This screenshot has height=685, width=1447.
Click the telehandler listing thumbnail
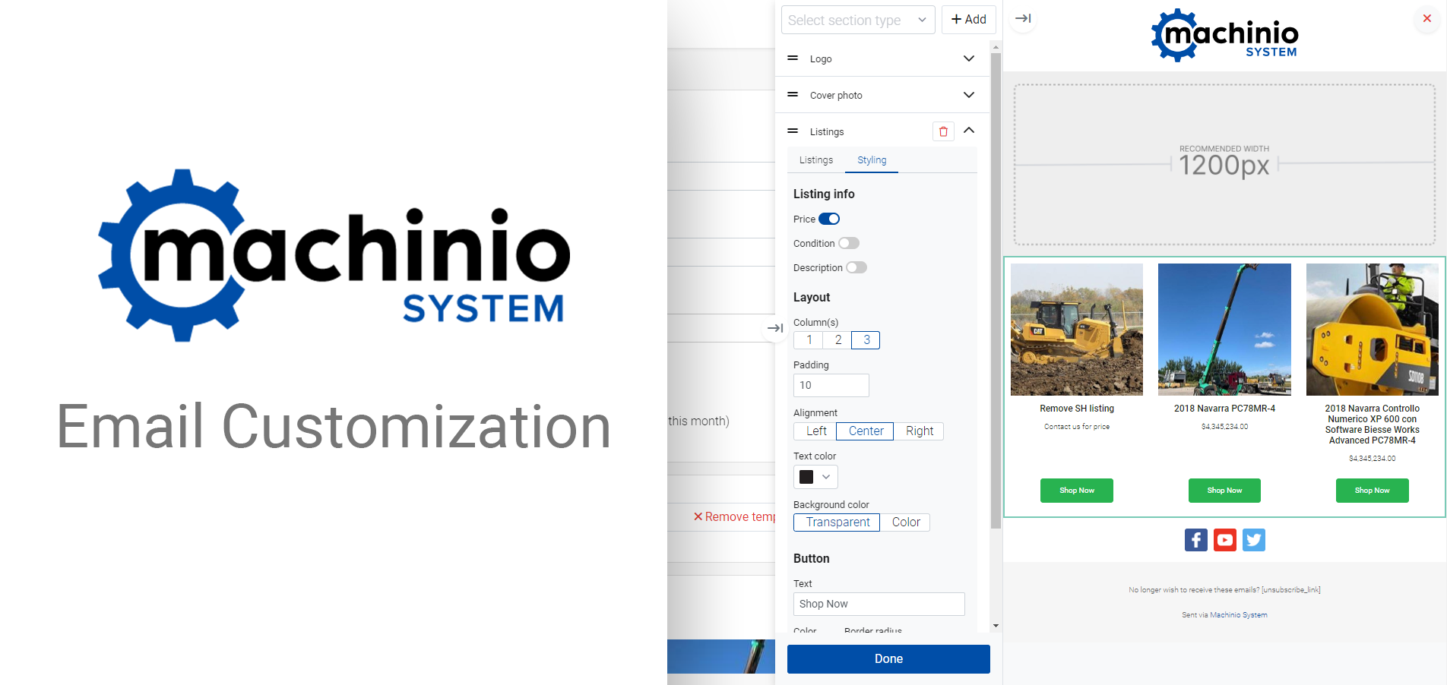pos(1224,330)
